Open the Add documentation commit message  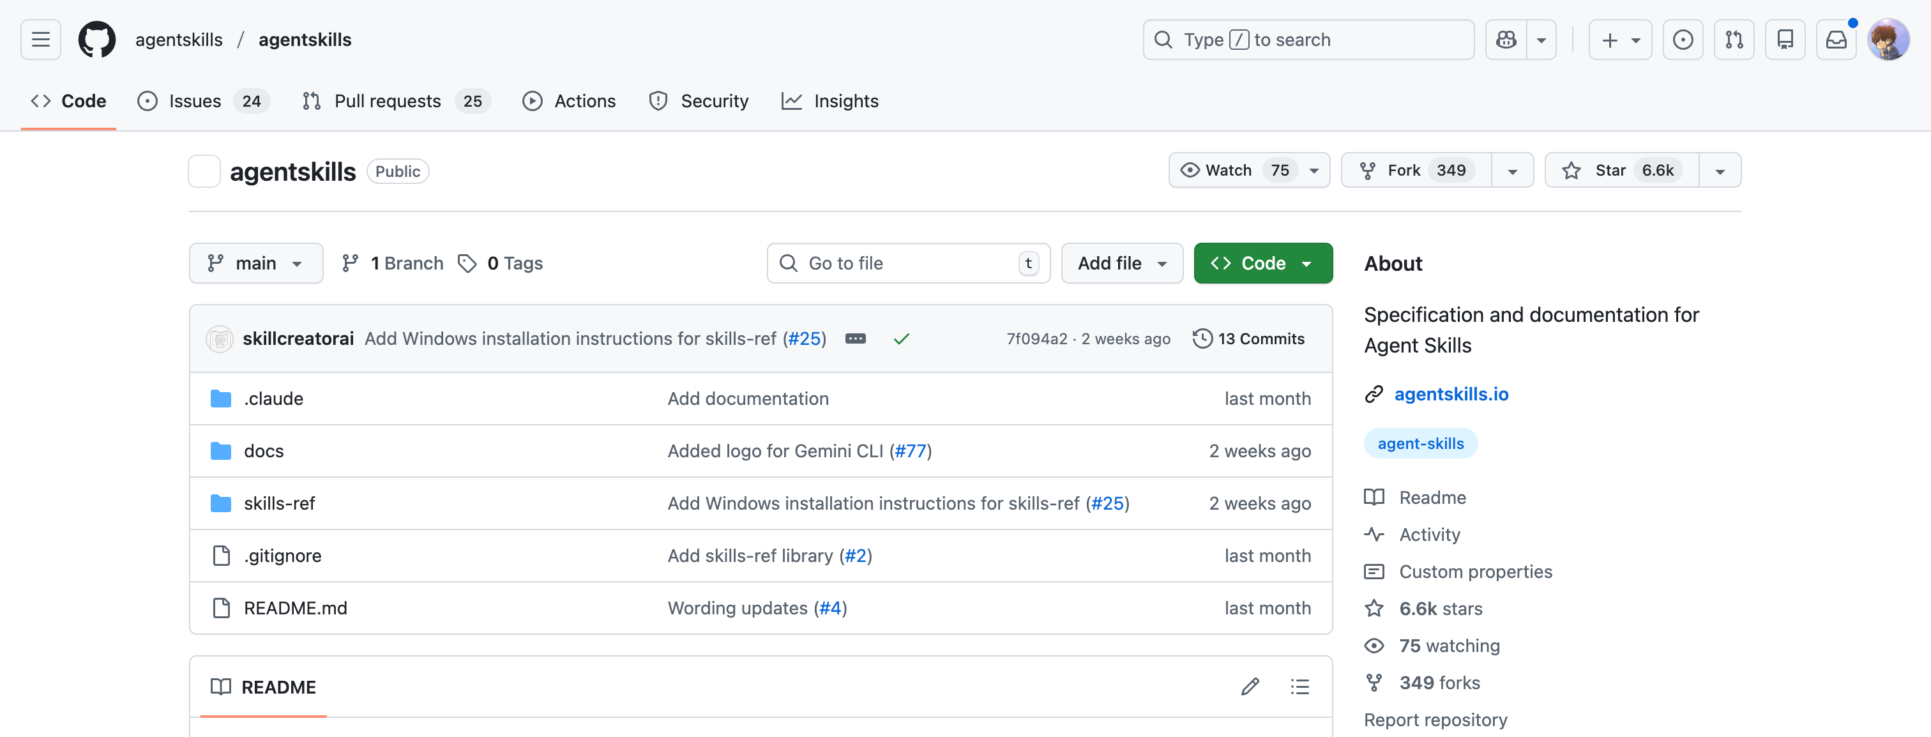tap(748, 398)
